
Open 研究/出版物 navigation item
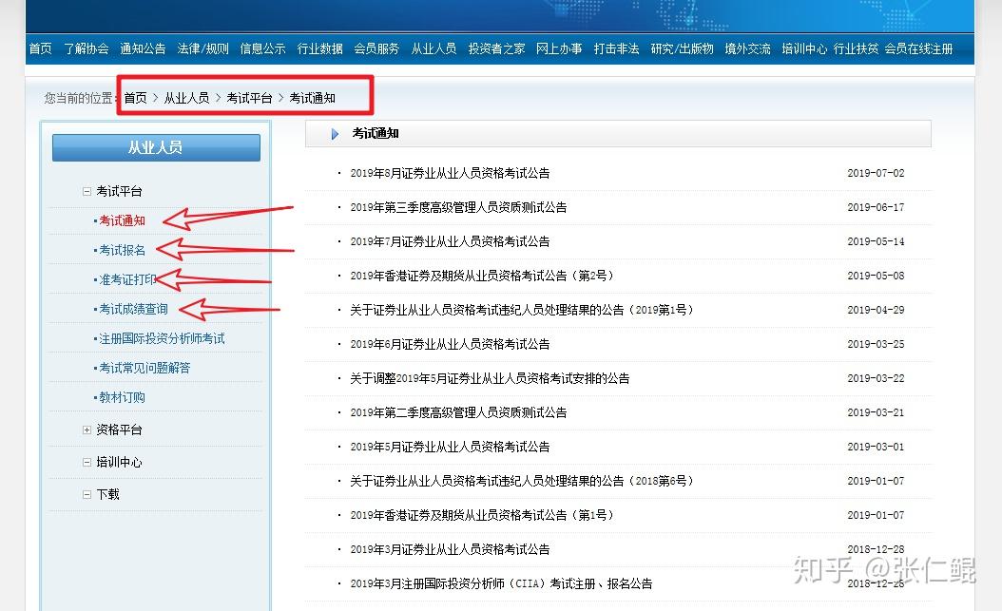(682, 48)
